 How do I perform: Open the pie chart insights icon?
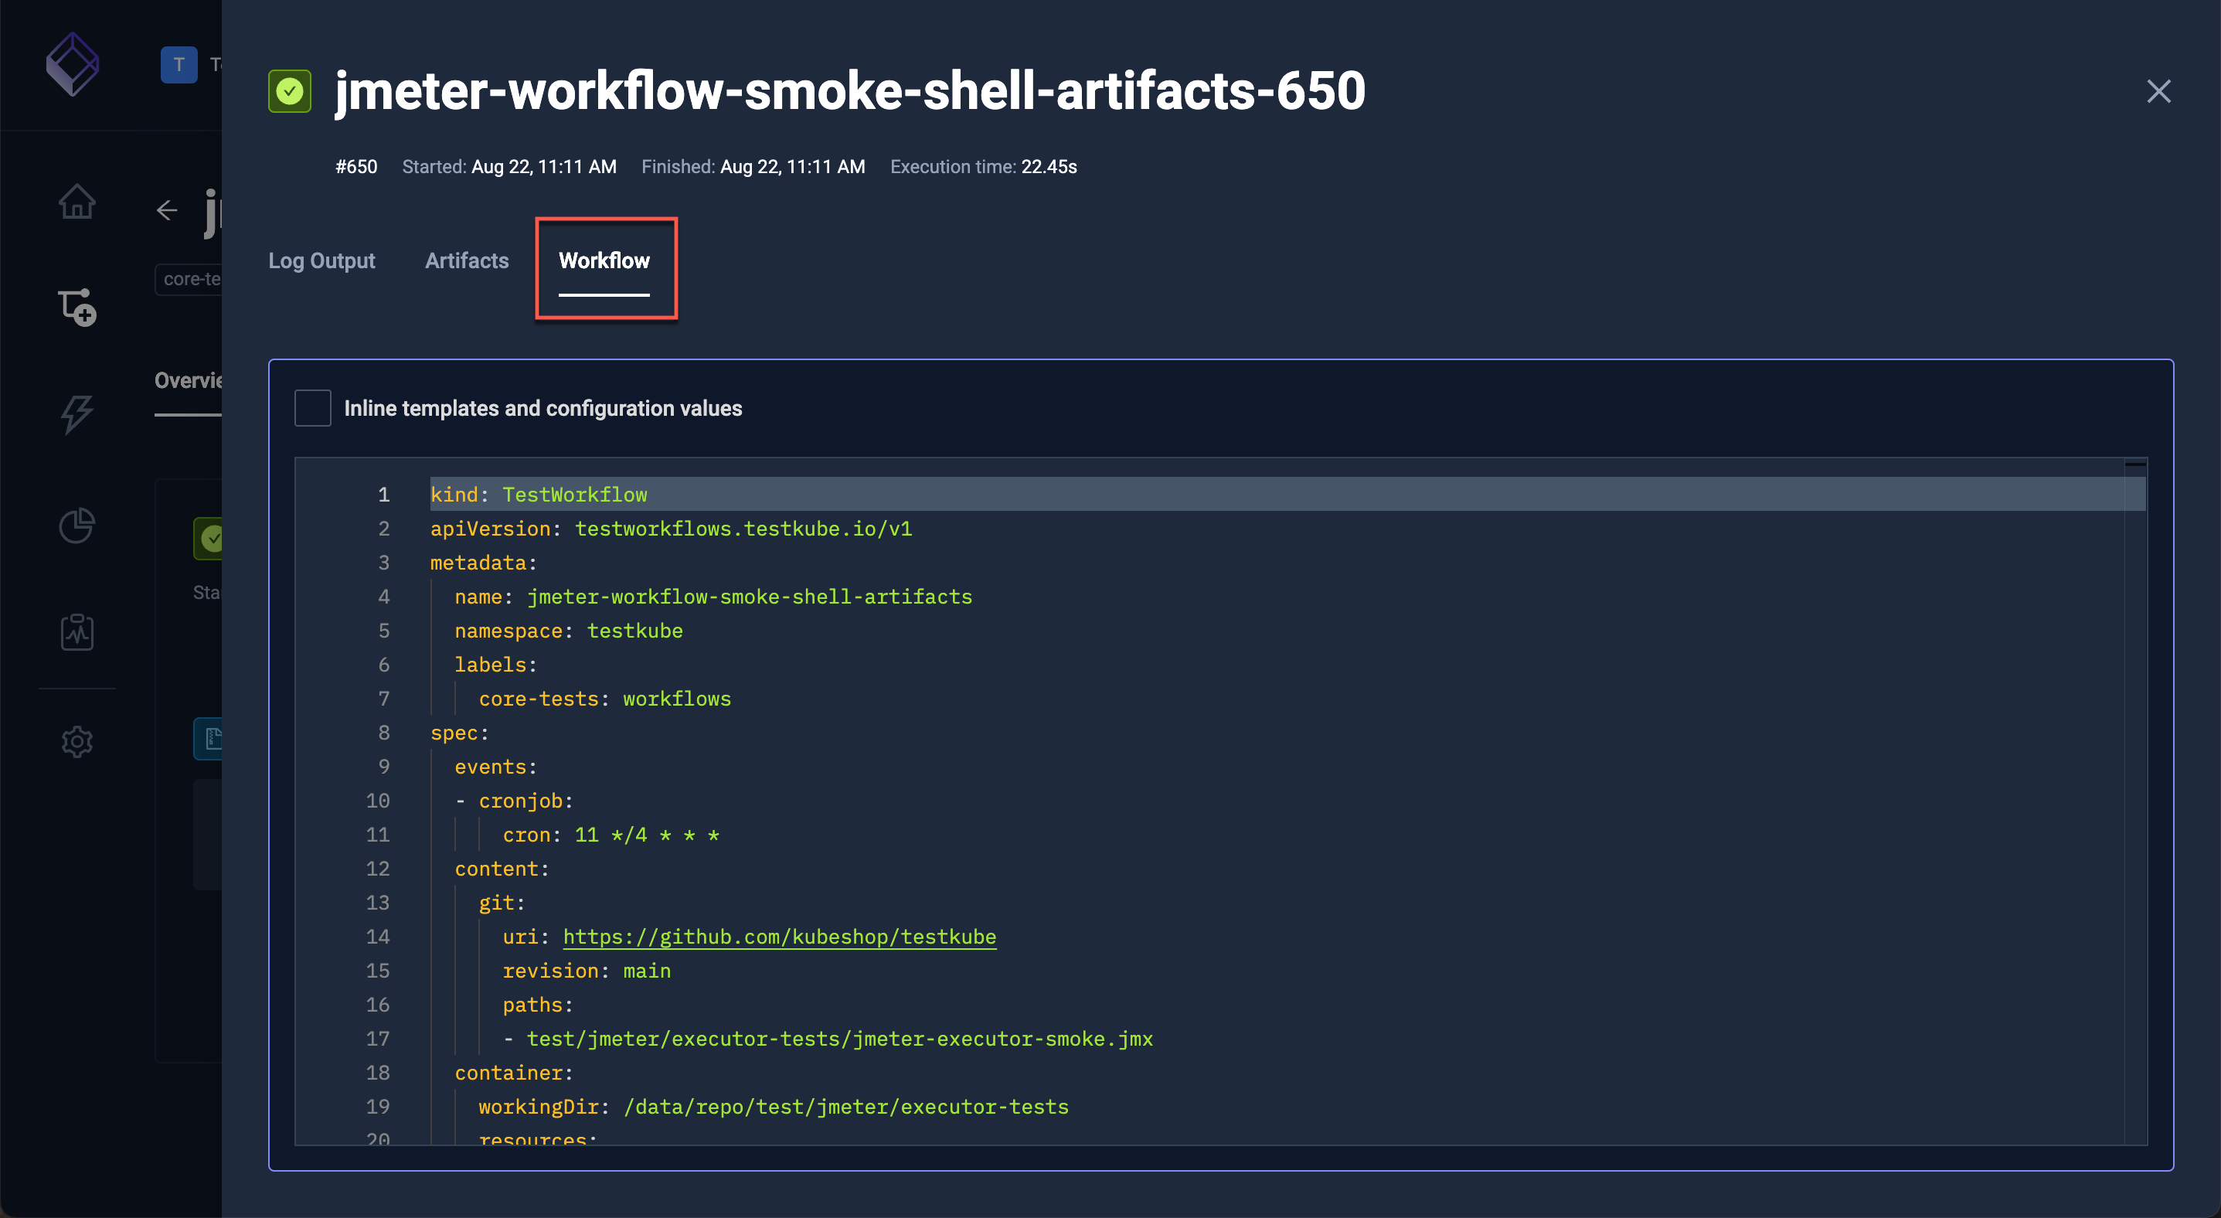pos(77,525)
